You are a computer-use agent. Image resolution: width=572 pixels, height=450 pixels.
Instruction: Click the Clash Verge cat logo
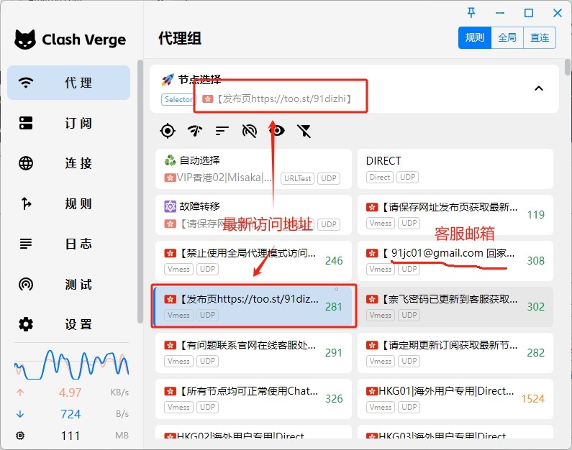coord(25,39)
